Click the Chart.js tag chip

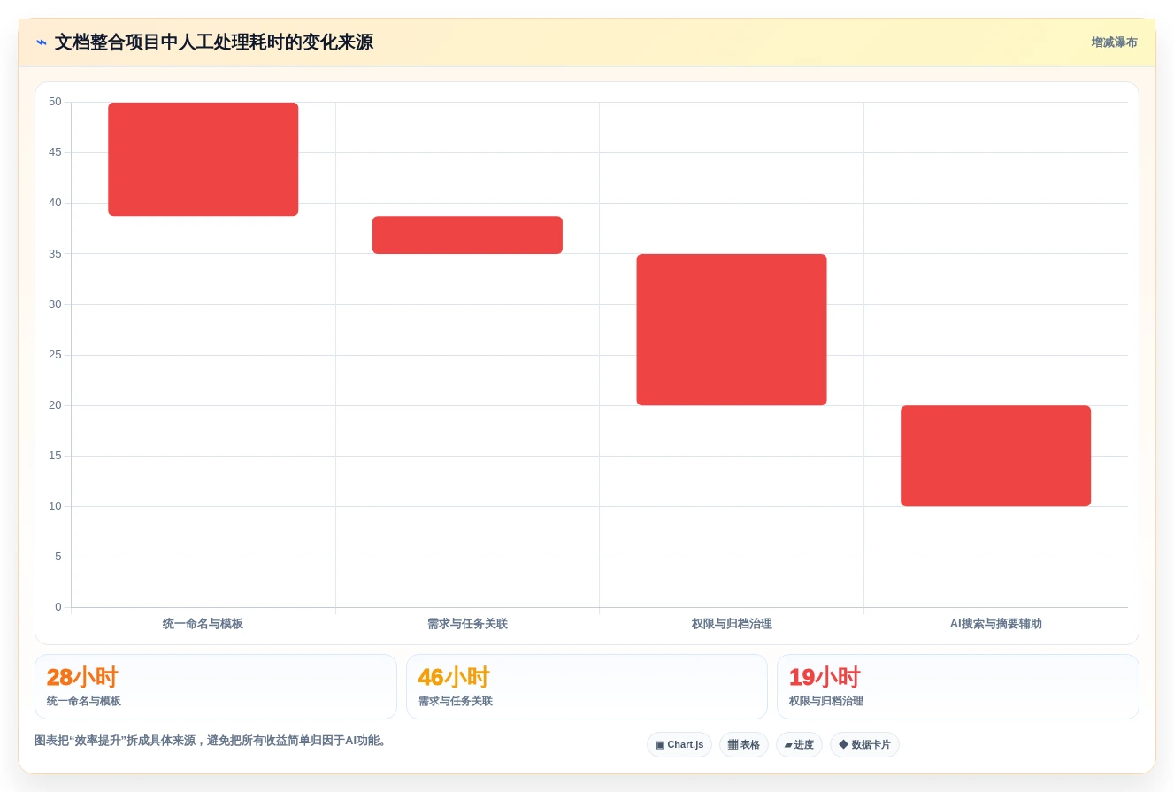click(679, 745)
